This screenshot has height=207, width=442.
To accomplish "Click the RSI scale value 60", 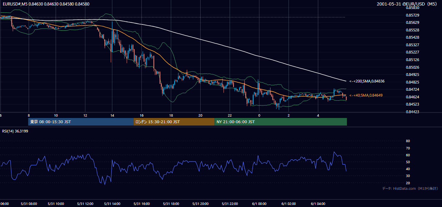I will tap(408, 155).
